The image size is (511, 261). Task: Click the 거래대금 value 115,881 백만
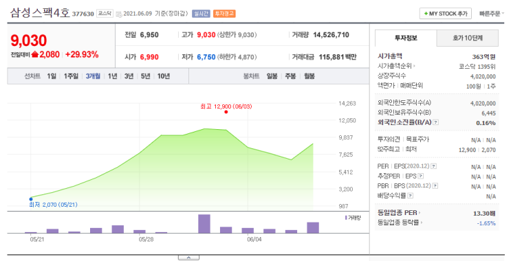pos(338,57)
